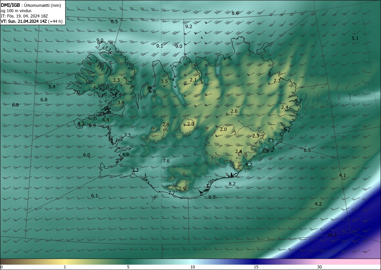
Task: Click the 2.1 value label
Action: [x=193, y=80]
